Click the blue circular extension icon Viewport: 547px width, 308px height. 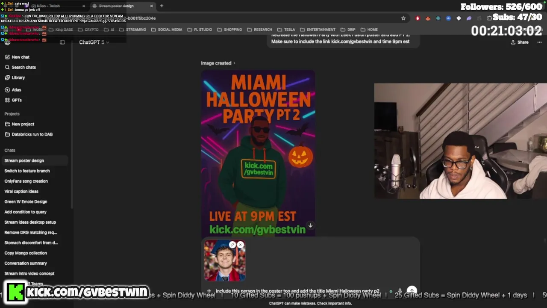(448, 18)
